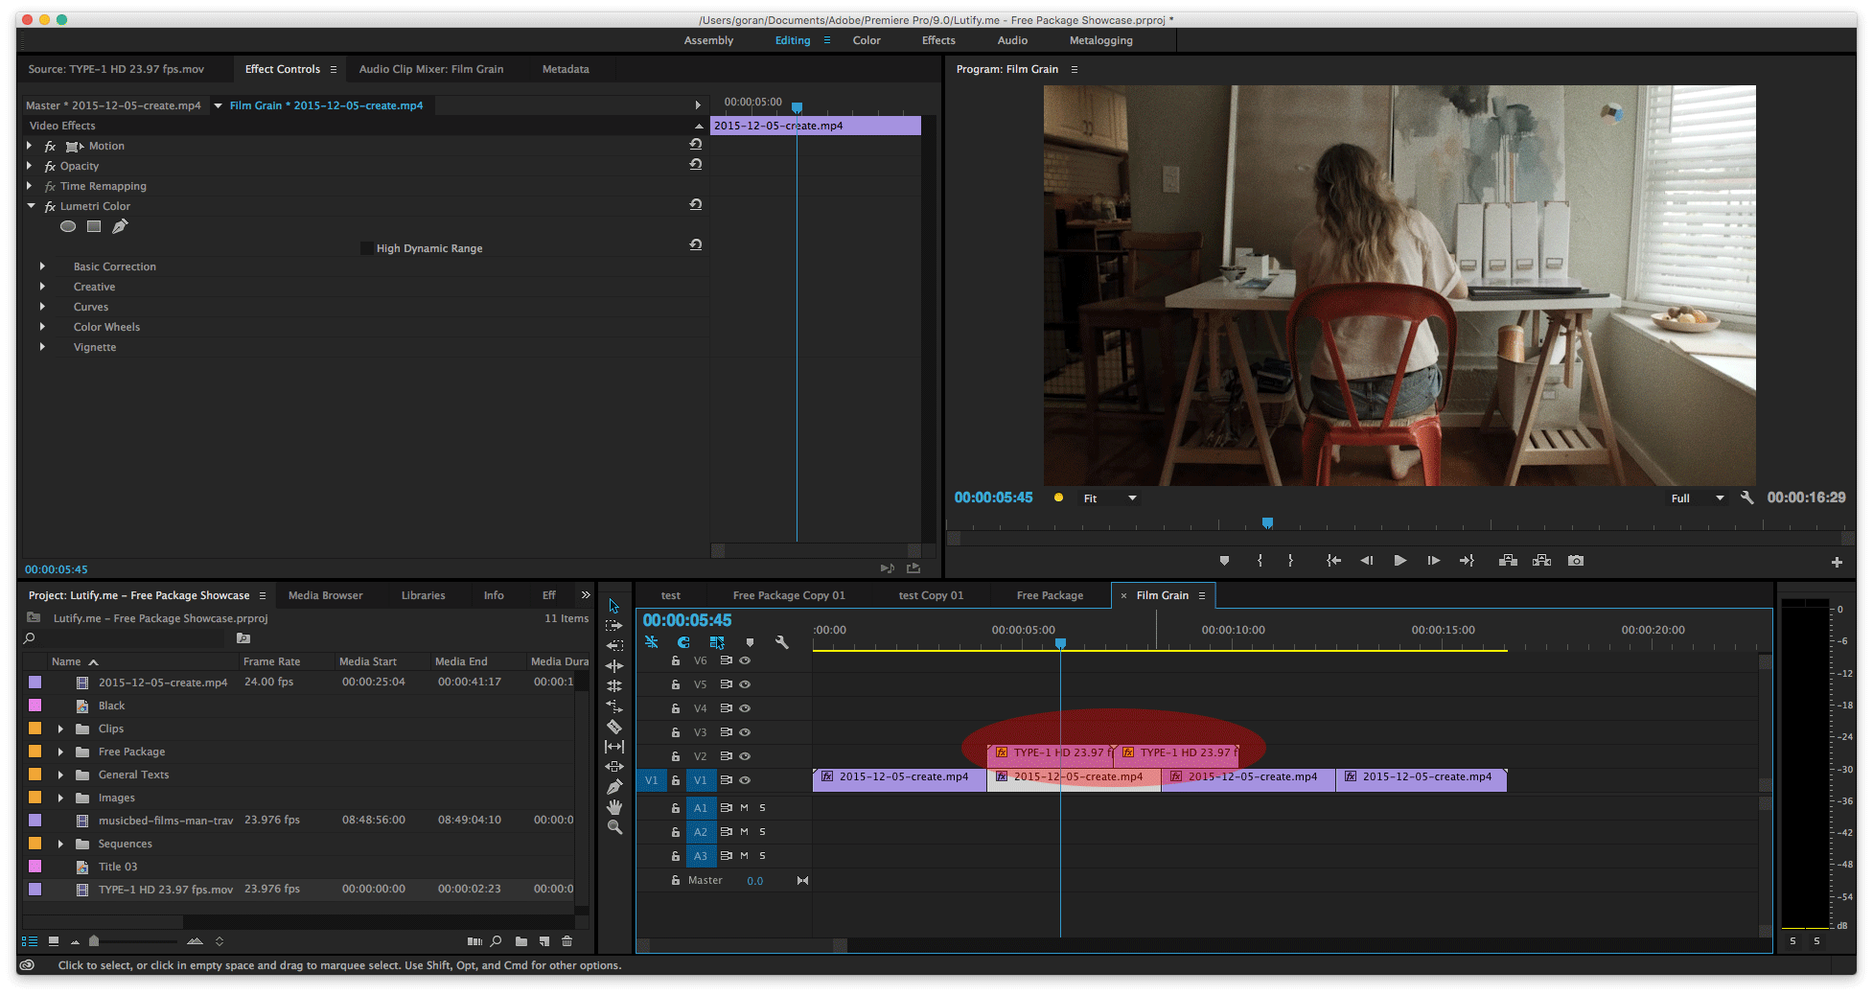Adjust the project panel thumbnail zoom slider

tap(94, 941)
